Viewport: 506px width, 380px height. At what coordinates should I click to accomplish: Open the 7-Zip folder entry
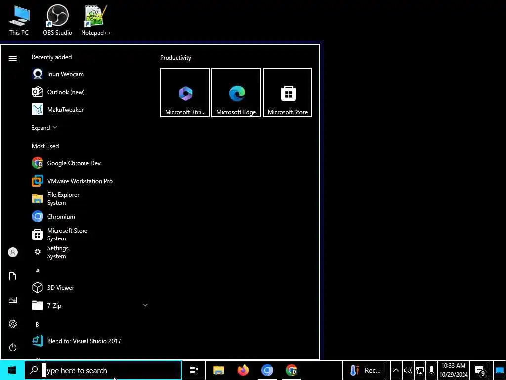tap(90, 305)
